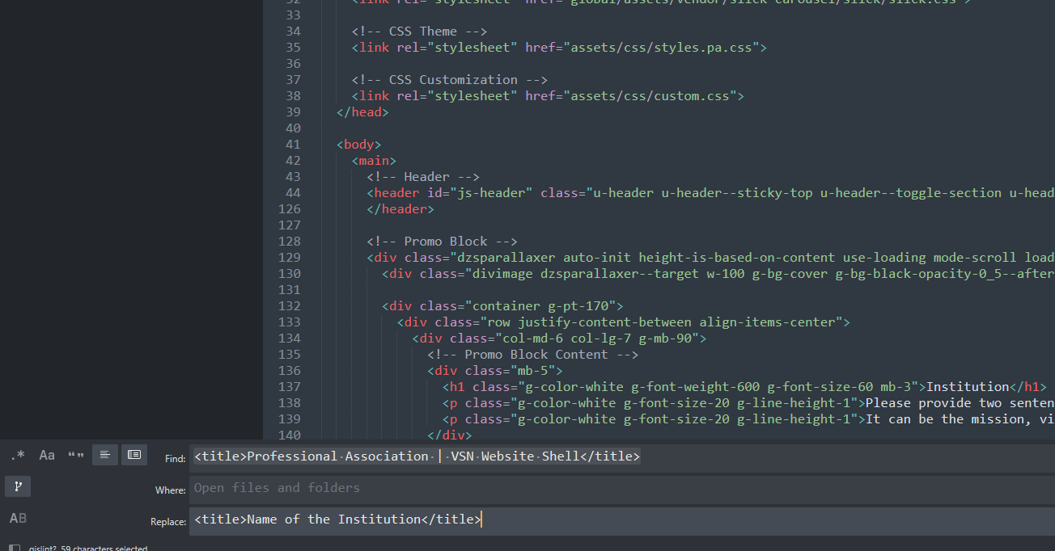Enable preserve case AB option

pyautogui.click(x=18, y=519)
